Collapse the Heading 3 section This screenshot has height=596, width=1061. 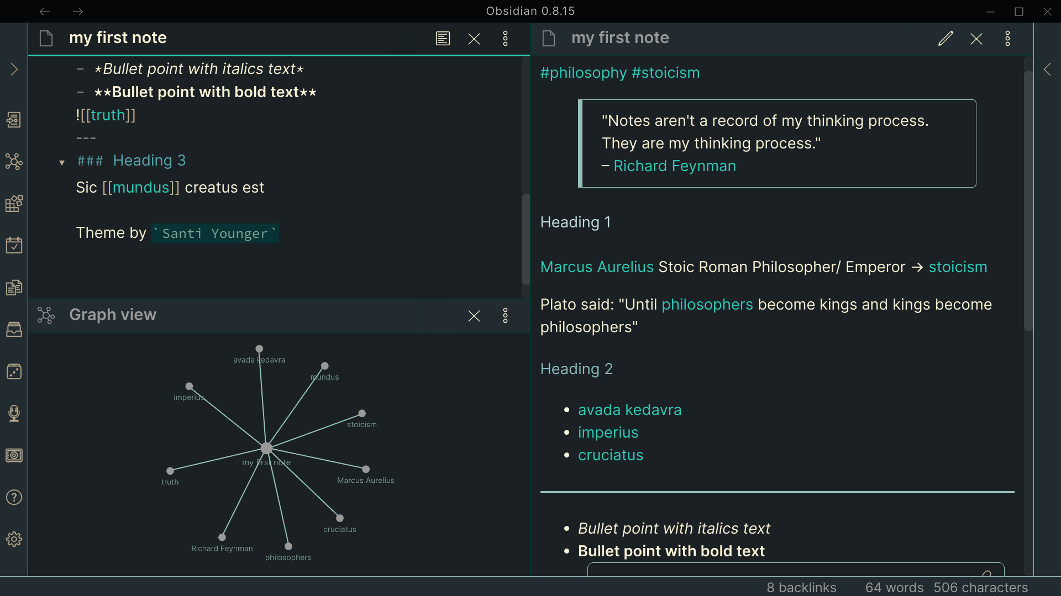(x=62, y=162)
